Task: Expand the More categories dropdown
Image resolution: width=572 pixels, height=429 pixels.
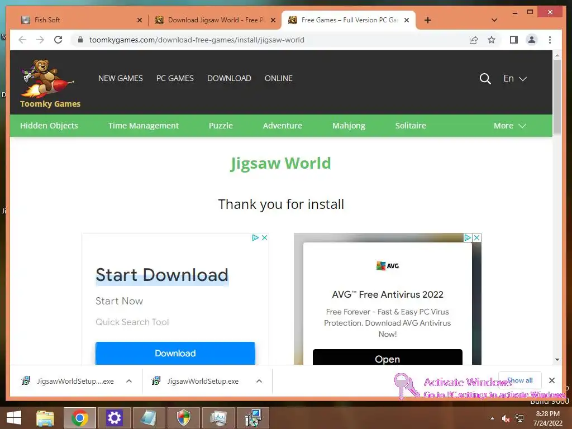Action: pyautogui.click(x=509, y=126)
